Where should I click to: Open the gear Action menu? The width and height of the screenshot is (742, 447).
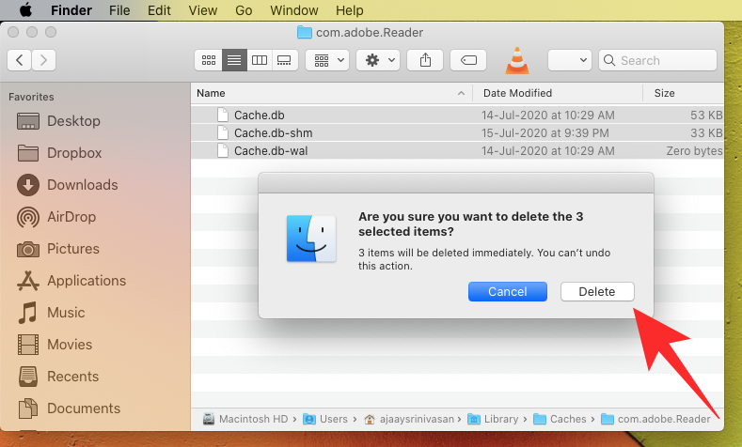[379, 60]
